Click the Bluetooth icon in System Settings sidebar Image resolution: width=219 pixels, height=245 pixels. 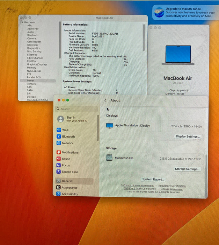tap(59, 136)
